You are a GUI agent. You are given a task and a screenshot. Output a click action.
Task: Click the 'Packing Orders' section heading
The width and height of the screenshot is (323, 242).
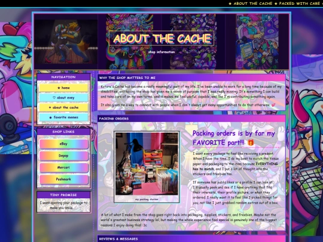[114, 119]
